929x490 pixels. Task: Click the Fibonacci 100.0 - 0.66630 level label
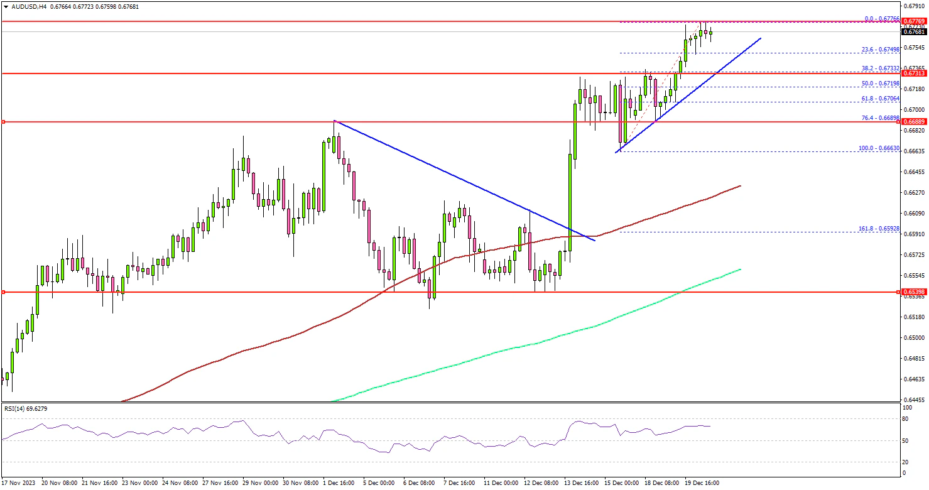(x=879, y=149)
